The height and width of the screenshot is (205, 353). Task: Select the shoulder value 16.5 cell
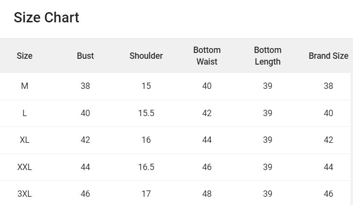[146, 167]
